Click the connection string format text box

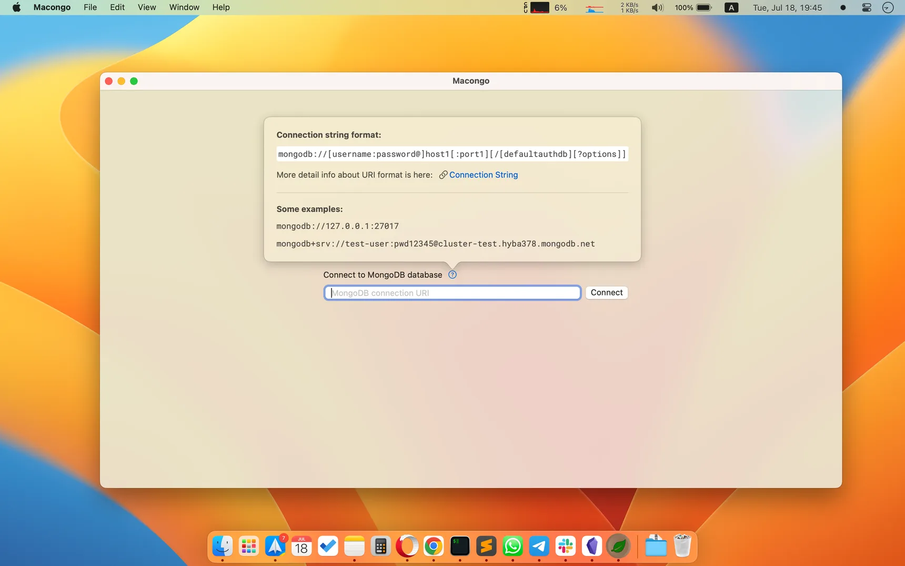[x=452, y=154]
